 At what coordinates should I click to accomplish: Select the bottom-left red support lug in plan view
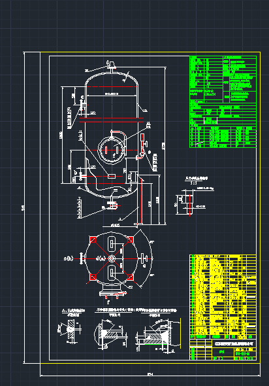click(x=93, y=277)
